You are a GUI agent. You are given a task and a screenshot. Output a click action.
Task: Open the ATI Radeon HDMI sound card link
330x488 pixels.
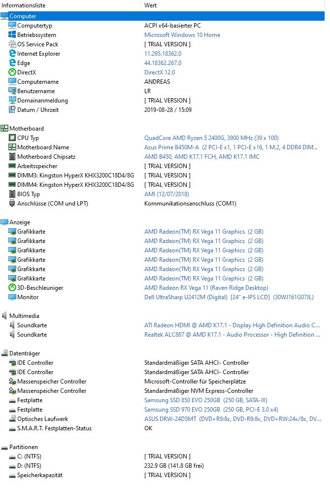pos(232,325)
